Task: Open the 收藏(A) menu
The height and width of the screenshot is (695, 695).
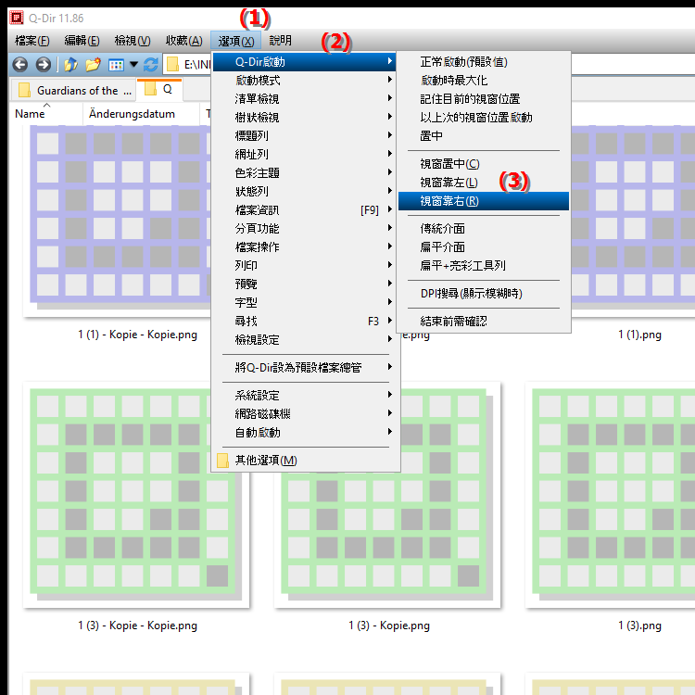Action: point(184,41)
